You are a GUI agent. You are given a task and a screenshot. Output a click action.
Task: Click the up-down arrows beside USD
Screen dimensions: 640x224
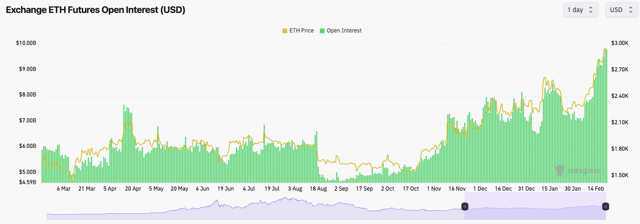tap(630, 10)
